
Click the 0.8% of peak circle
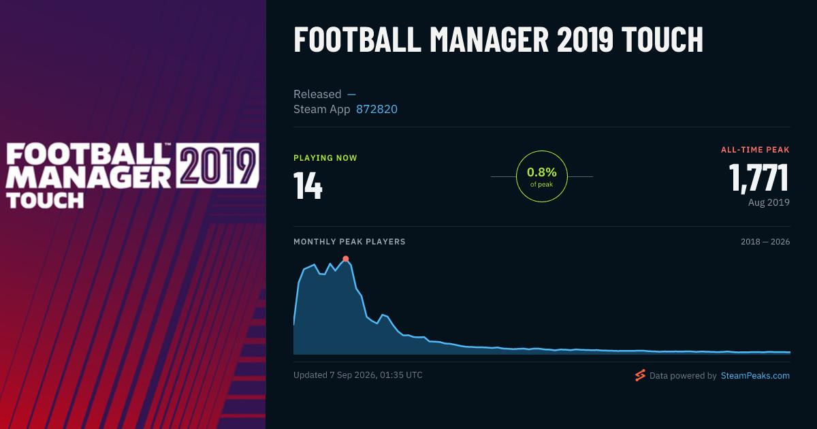pyautogui.click(x=542, y=176)
